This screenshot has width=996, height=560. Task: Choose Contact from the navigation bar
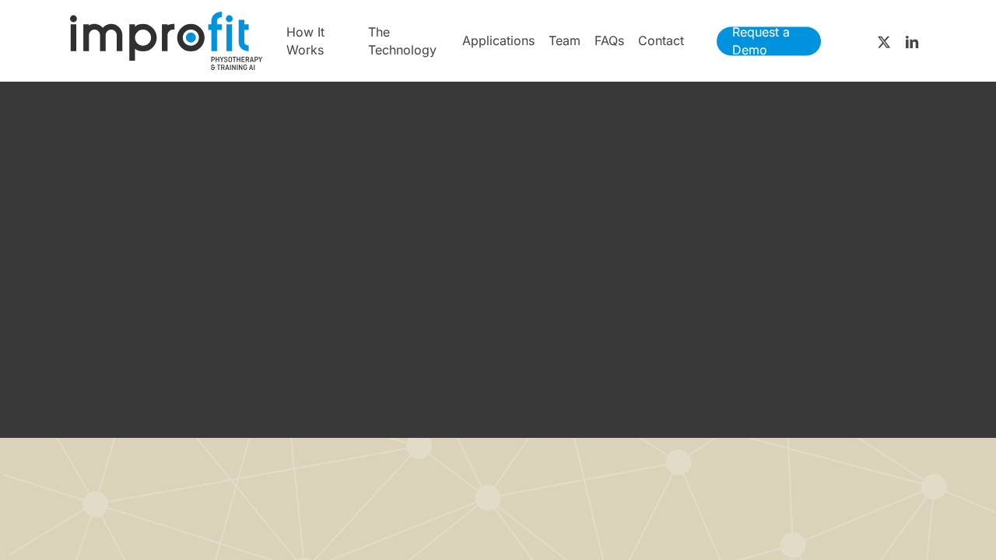pos(661,40)
